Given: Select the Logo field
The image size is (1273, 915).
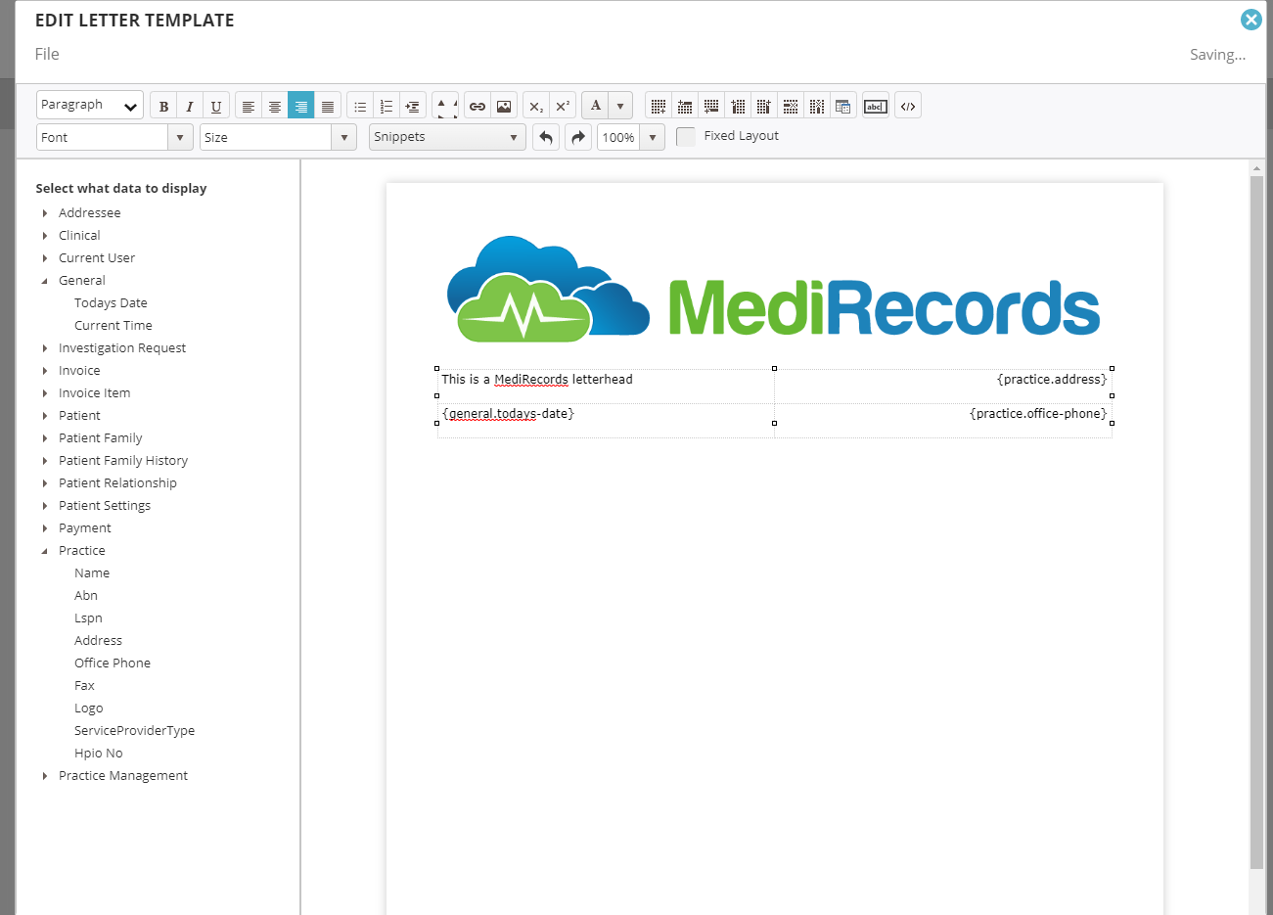Looking at the screenshot, I should point(88,709).
